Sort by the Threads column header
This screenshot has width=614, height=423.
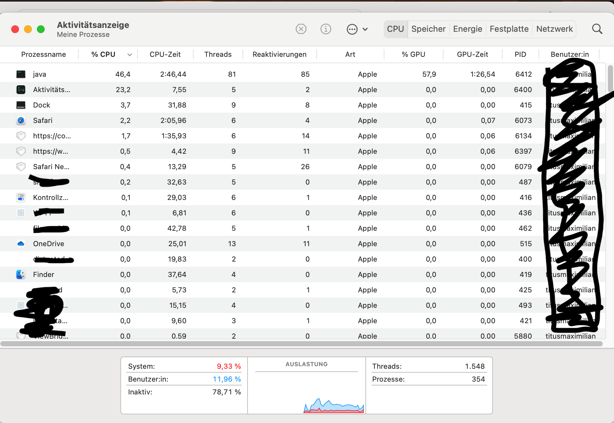coord(218,55)
